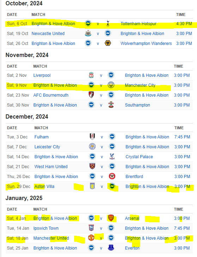This screenshot has height=257, width=197.
Task: Click the Leicester City club crest
Action: (92, 147)
